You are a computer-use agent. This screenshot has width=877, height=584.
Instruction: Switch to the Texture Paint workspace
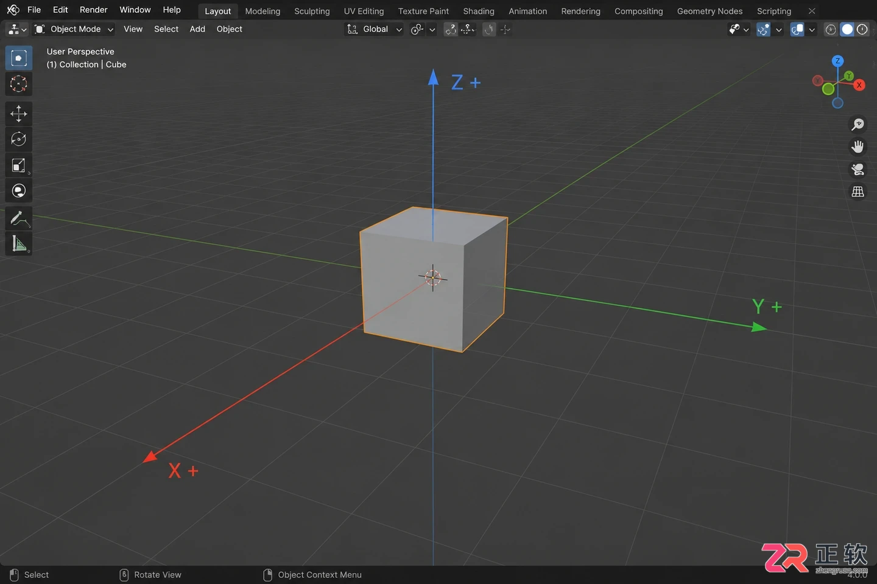pyautogui.click(x=423, y=11)
